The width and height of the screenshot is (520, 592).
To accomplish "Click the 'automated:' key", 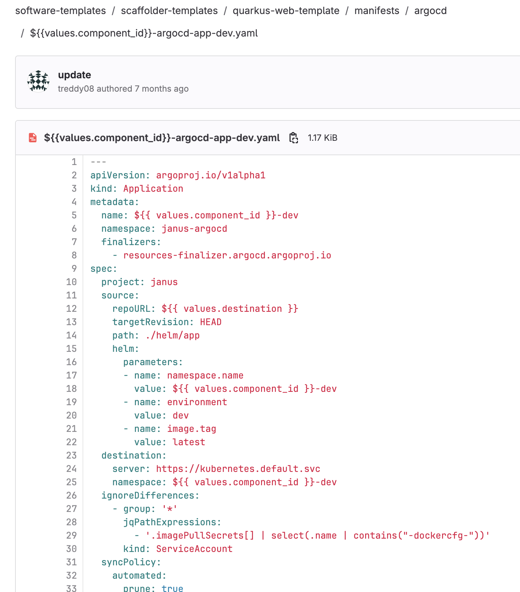I will [139, 575].
